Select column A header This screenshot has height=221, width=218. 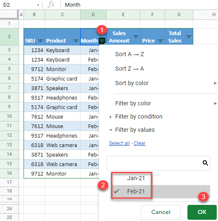pos(21,14)
